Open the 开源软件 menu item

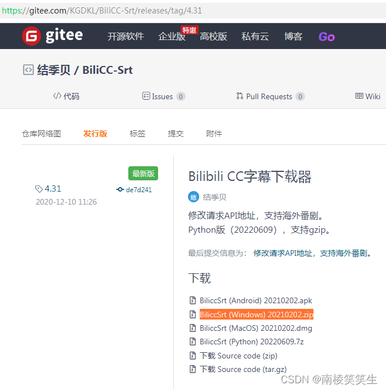coord(125,37)
